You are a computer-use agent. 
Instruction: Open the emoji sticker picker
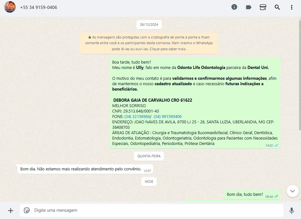(27, 210)
